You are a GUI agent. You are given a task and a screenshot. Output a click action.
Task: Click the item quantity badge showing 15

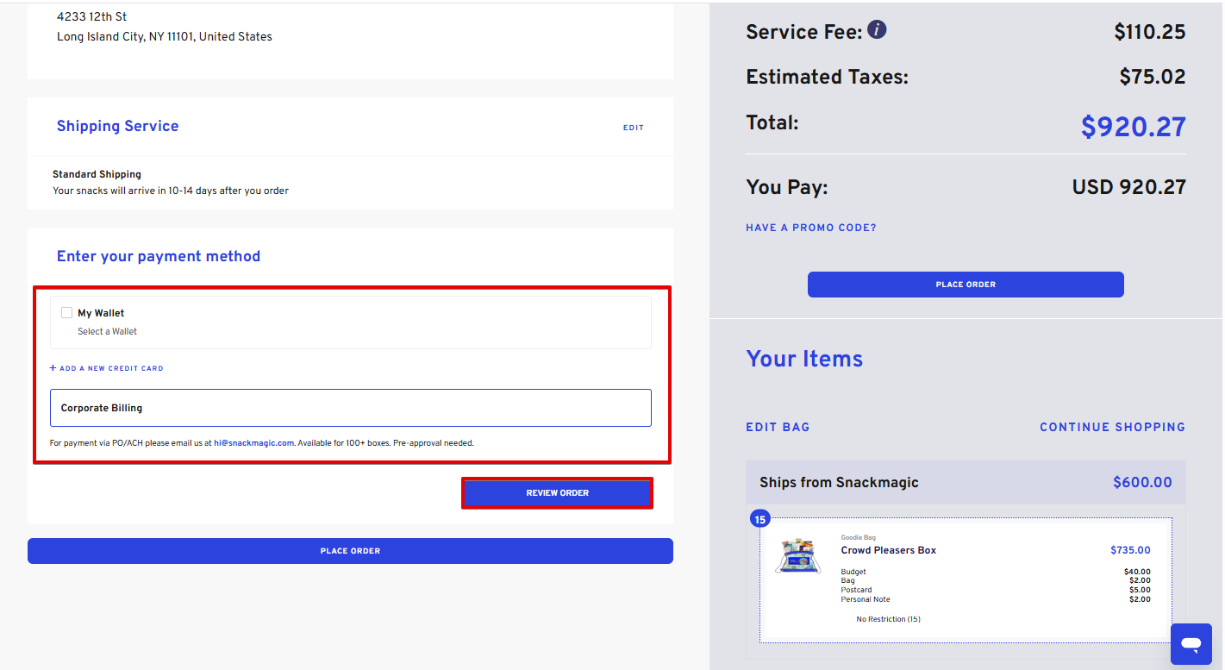[x=759, y=519]
